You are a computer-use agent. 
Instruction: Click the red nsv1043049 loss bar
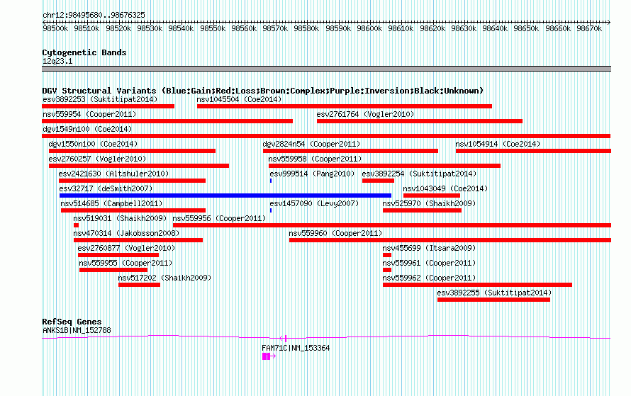point(432,196)
